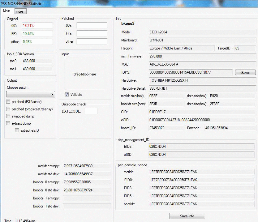The height and width of the screenshot is (222, 258).
Task: Click the bootldr_0 entropy value field
Action: (x=87, y=182)
